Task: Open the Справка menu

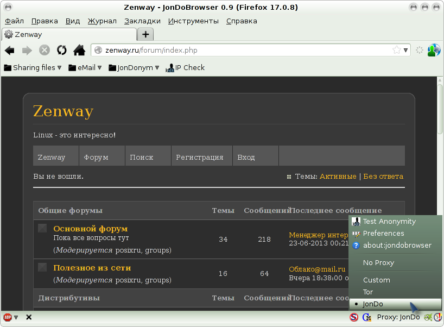Action: (242, 21)
